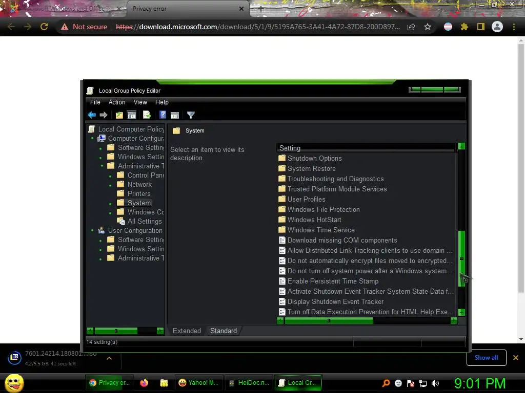This screenshot has width=525, height=393.
Task: Click Show all downloads button
Action: pos(486,358)
